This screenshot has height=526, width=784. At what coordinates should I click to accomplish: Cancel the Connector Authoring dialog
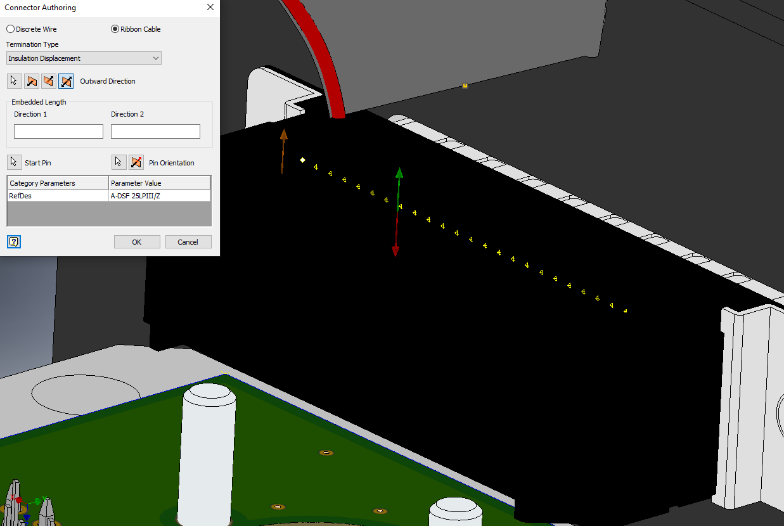pyautogui.click(x=188, y=241)
